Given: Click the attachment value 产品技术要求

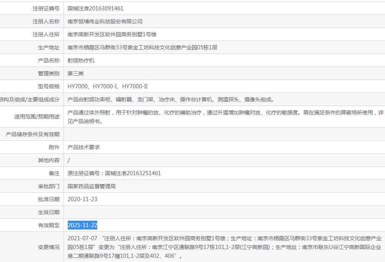Looking at the screenshot, I should 84,147.
